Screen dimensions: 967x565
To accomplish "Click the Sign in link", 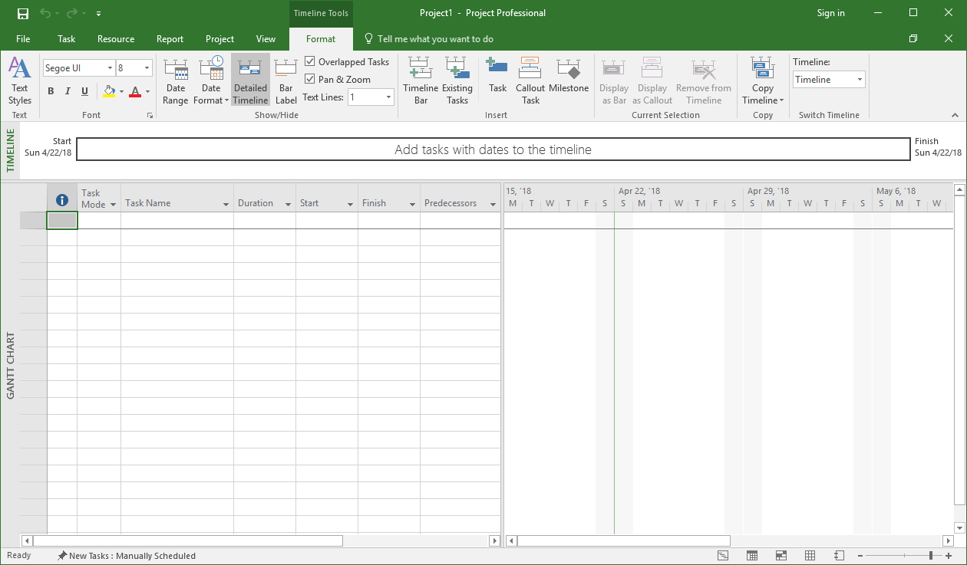I will point(830,13).
